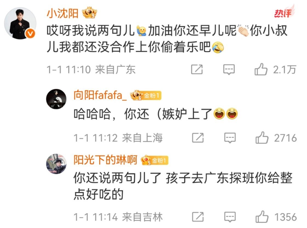Like 向阳fafafa_'s reply with 2716 likes
The image size is (307, 228).
[x=262, y=138]
